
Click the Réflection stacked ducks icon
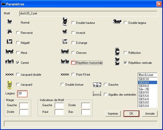[117, 52]
